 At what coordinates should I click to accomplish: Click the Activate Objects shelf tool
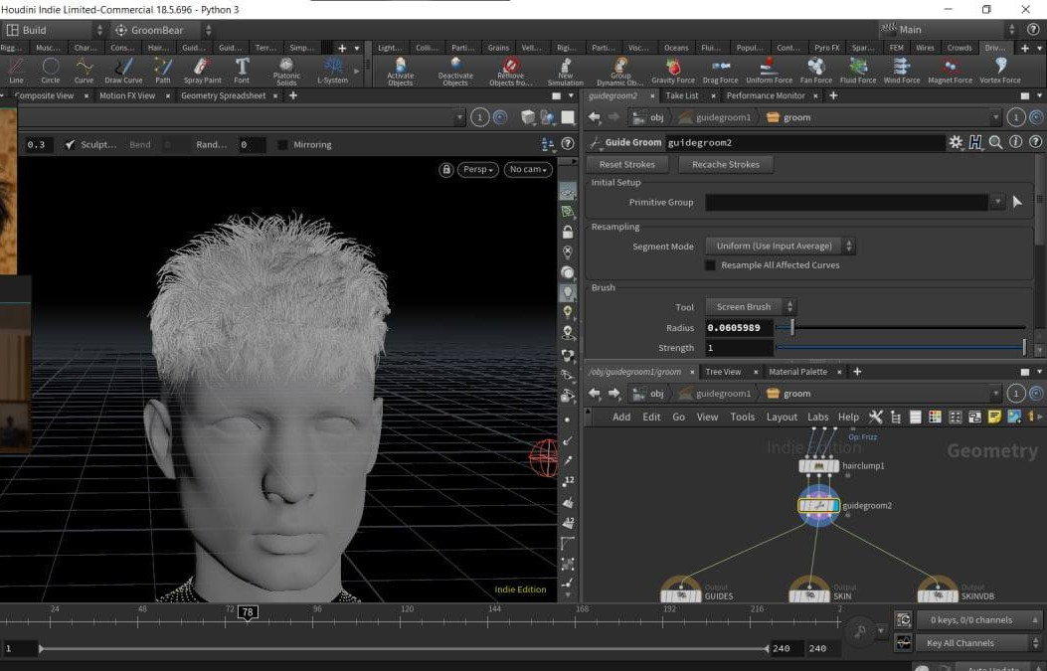[x=400, y=69]
